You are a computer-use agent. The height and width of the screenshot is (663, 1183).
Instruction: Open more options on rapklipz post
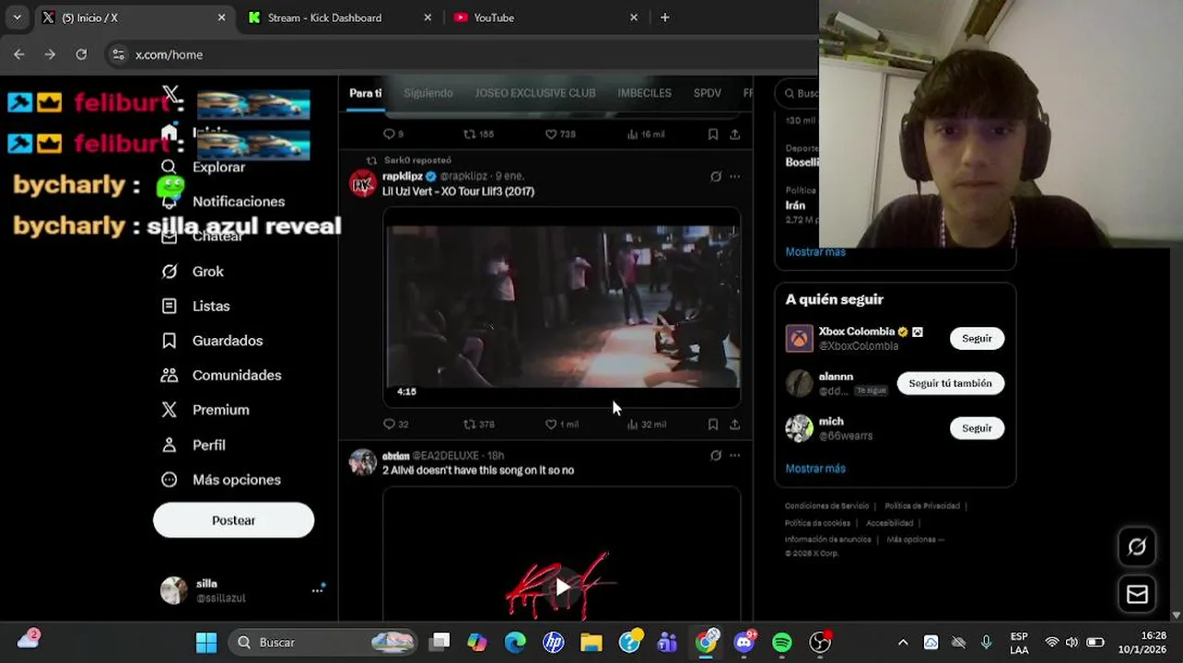pyautogui.click(x=734, y=176)
